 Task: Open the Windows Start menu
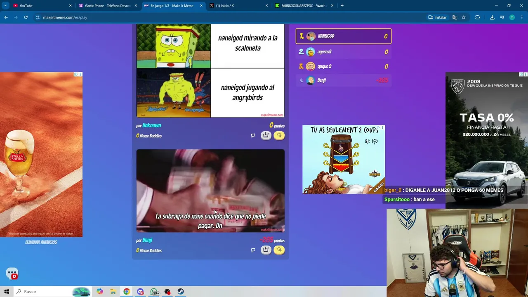click(7, 292)
